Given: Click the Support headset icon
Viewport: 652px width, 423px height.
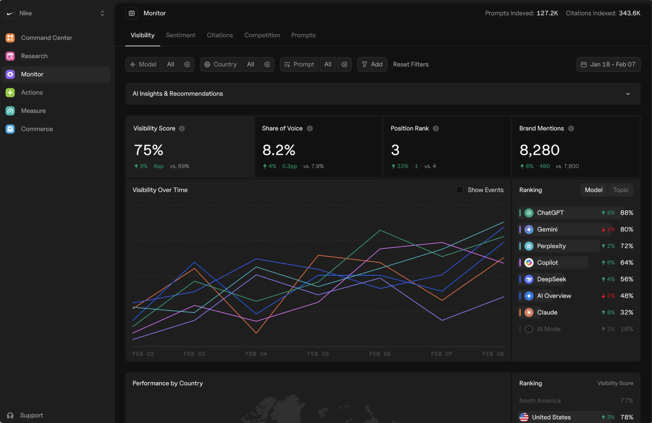Looking at the screenshot, I should [x=10, y=415].
